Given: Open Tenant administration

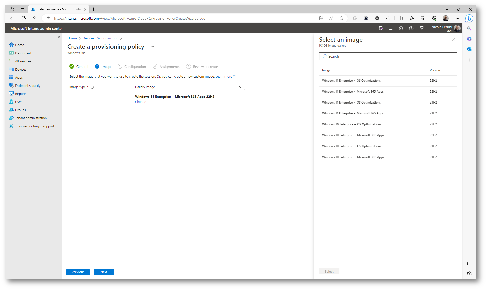Looking at the screenshot, I should pyautogui.click(x=28, y=118).
